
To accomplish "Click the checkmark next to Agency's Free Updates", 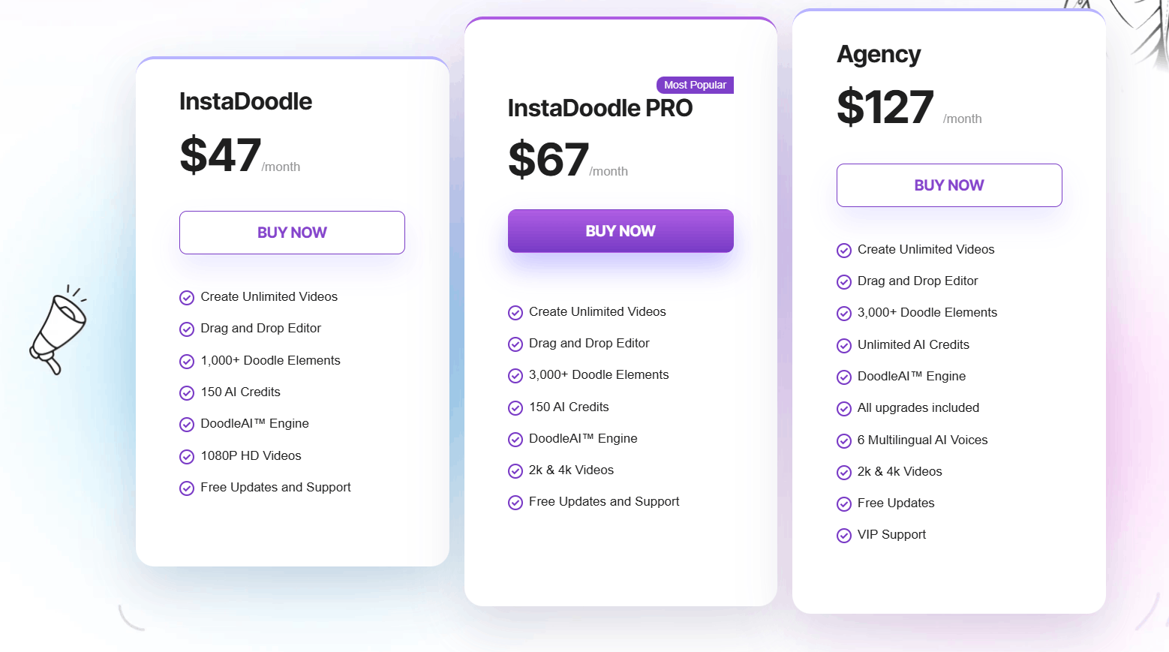I will click(x=844, y=504).
